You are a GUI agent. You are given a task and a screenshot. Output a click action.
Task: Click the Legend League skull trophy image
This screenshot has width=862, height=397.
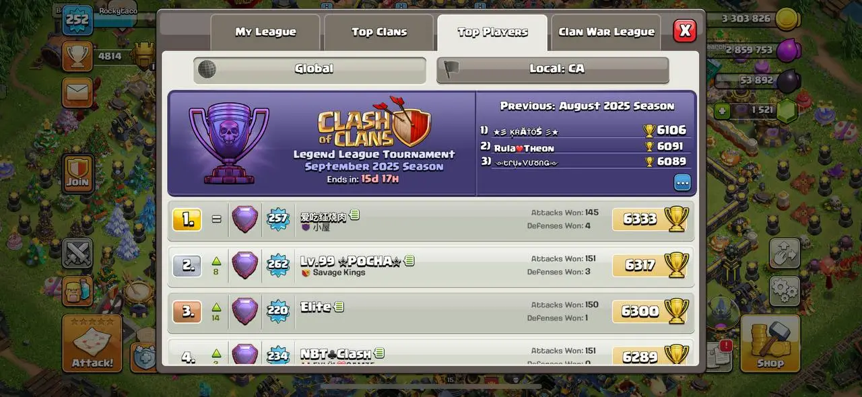pyautogui.click(x=229, y=144)
